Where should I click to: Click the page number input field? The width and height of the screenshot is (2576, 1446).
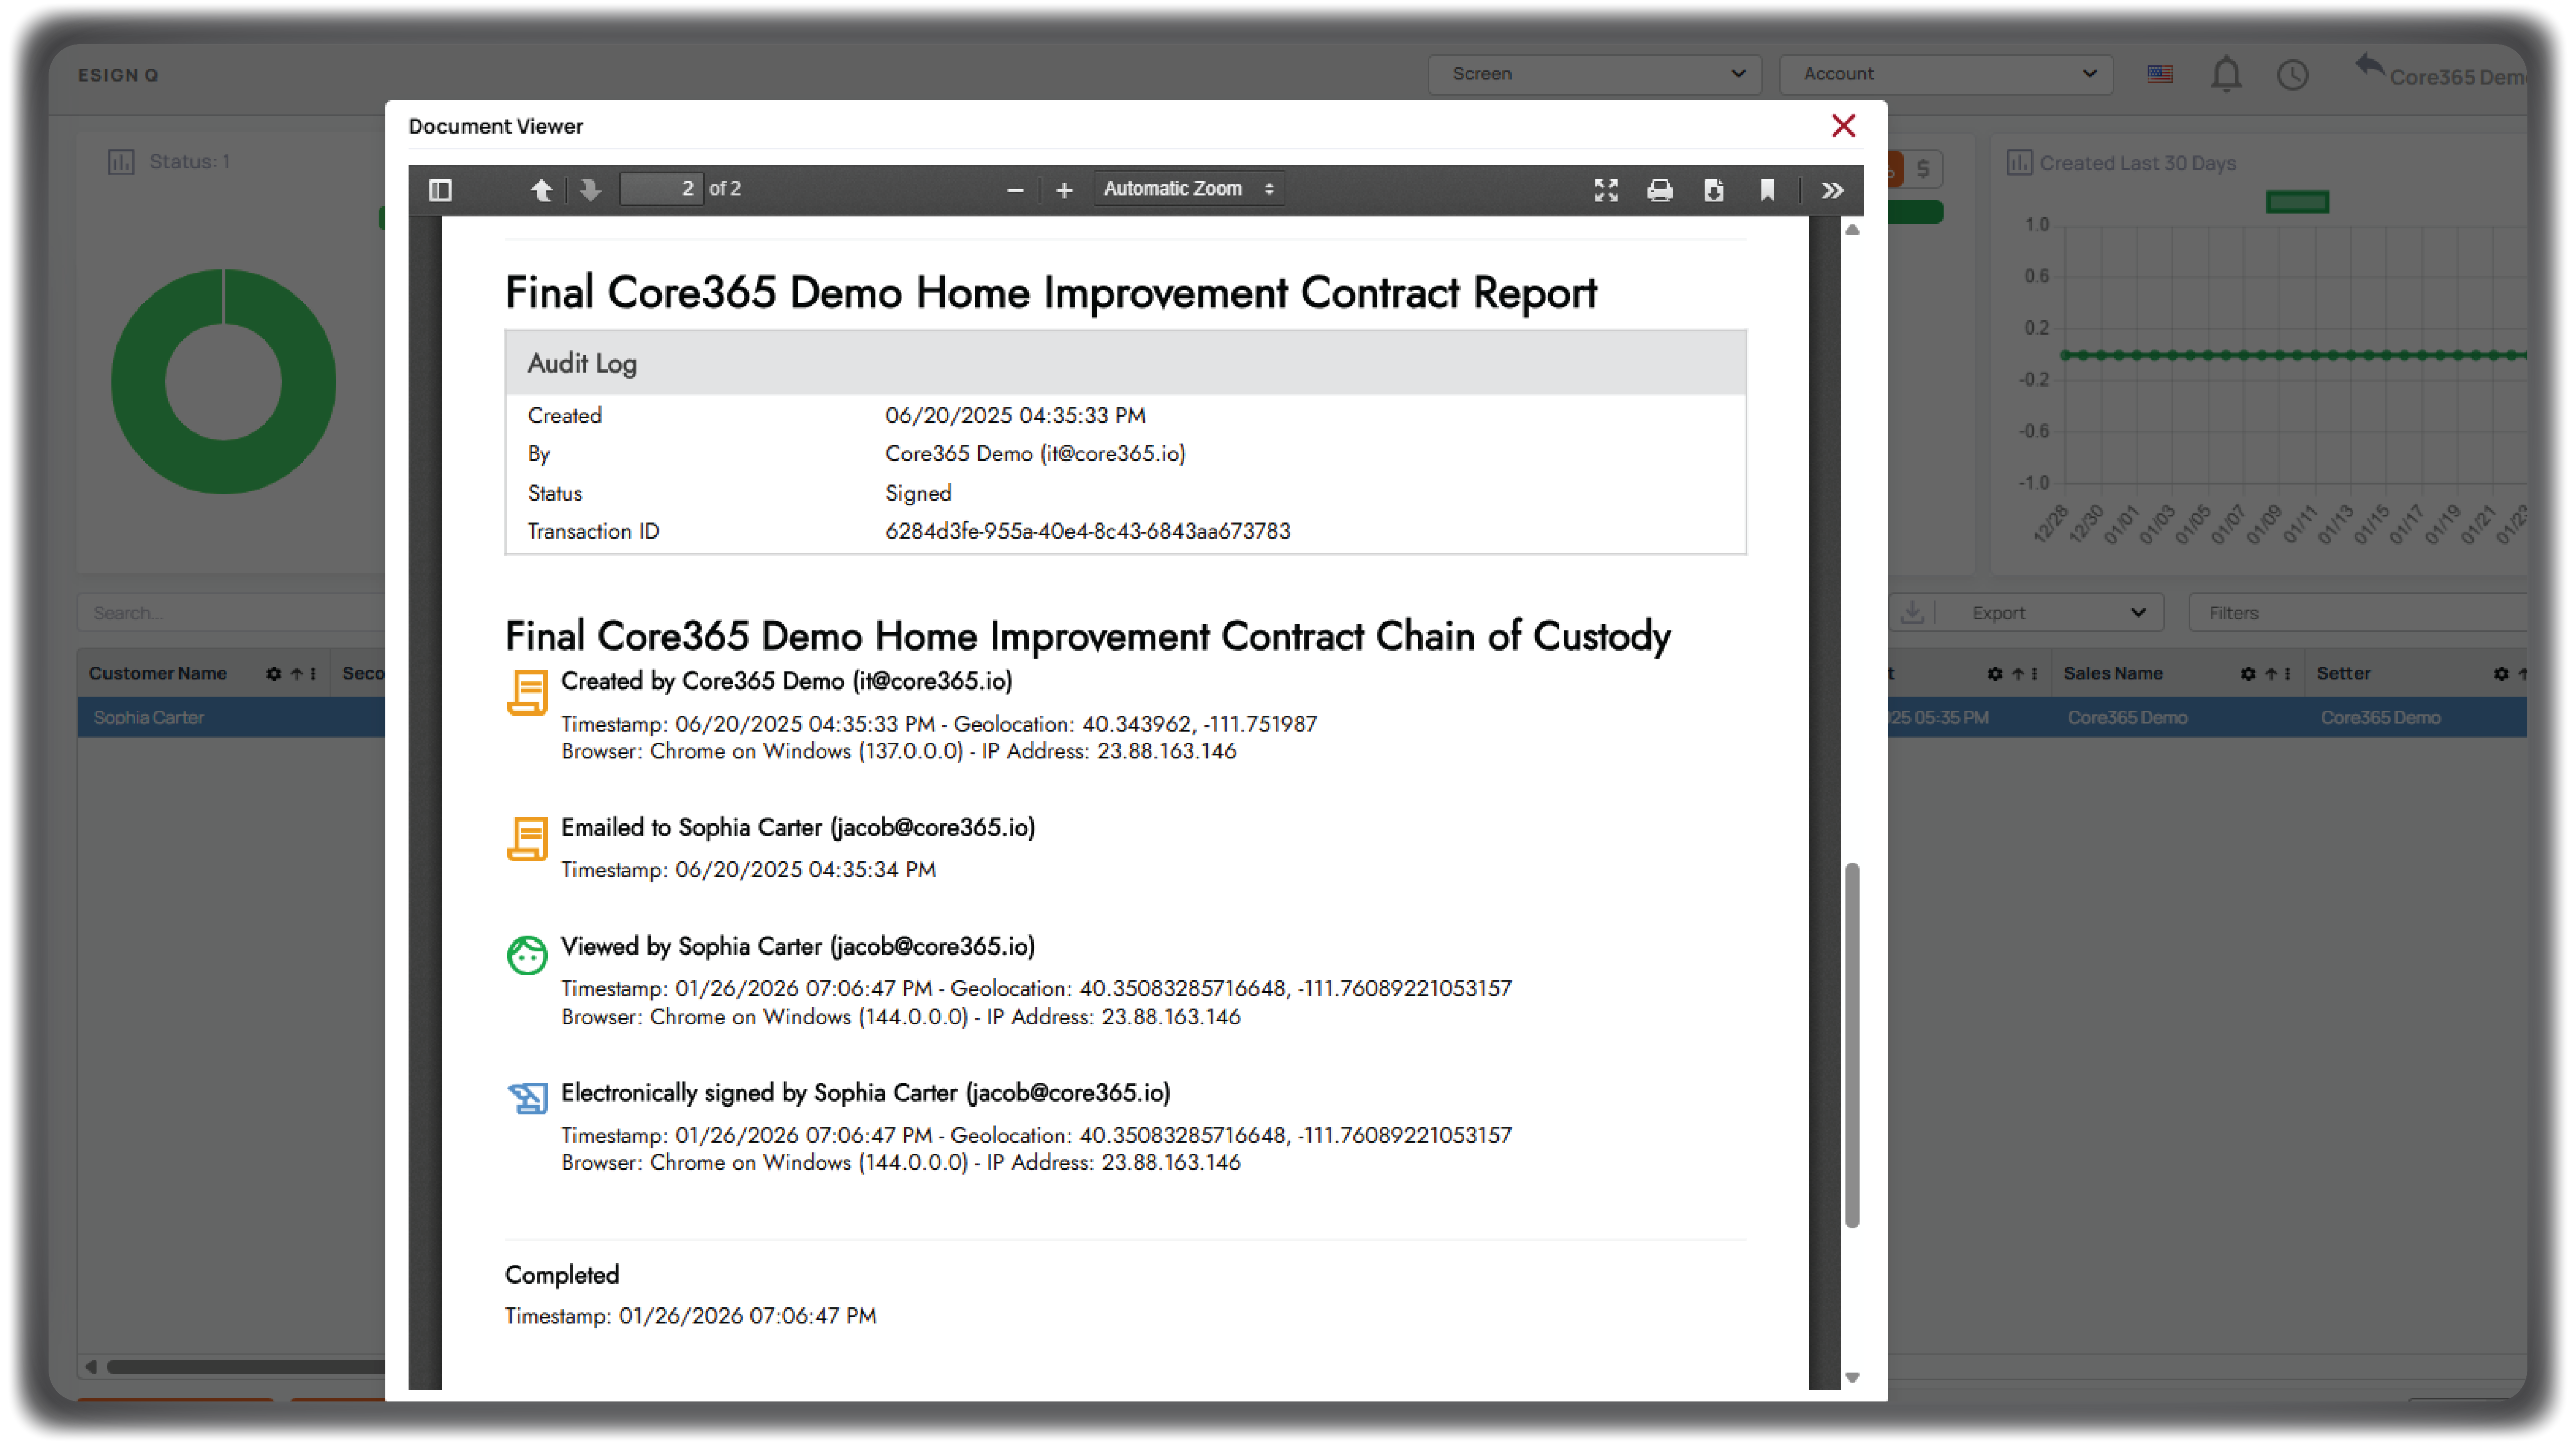[x=661, y=189]
